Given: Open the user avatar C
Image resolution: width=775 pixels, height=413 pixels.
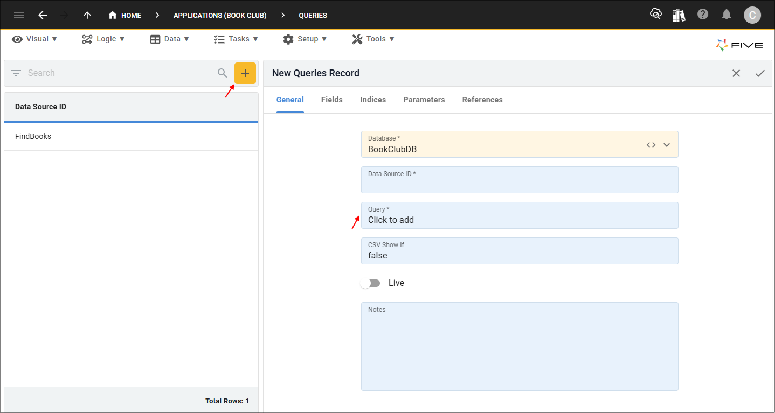Looking at the screenshot, I should click(x=752, y=15).
